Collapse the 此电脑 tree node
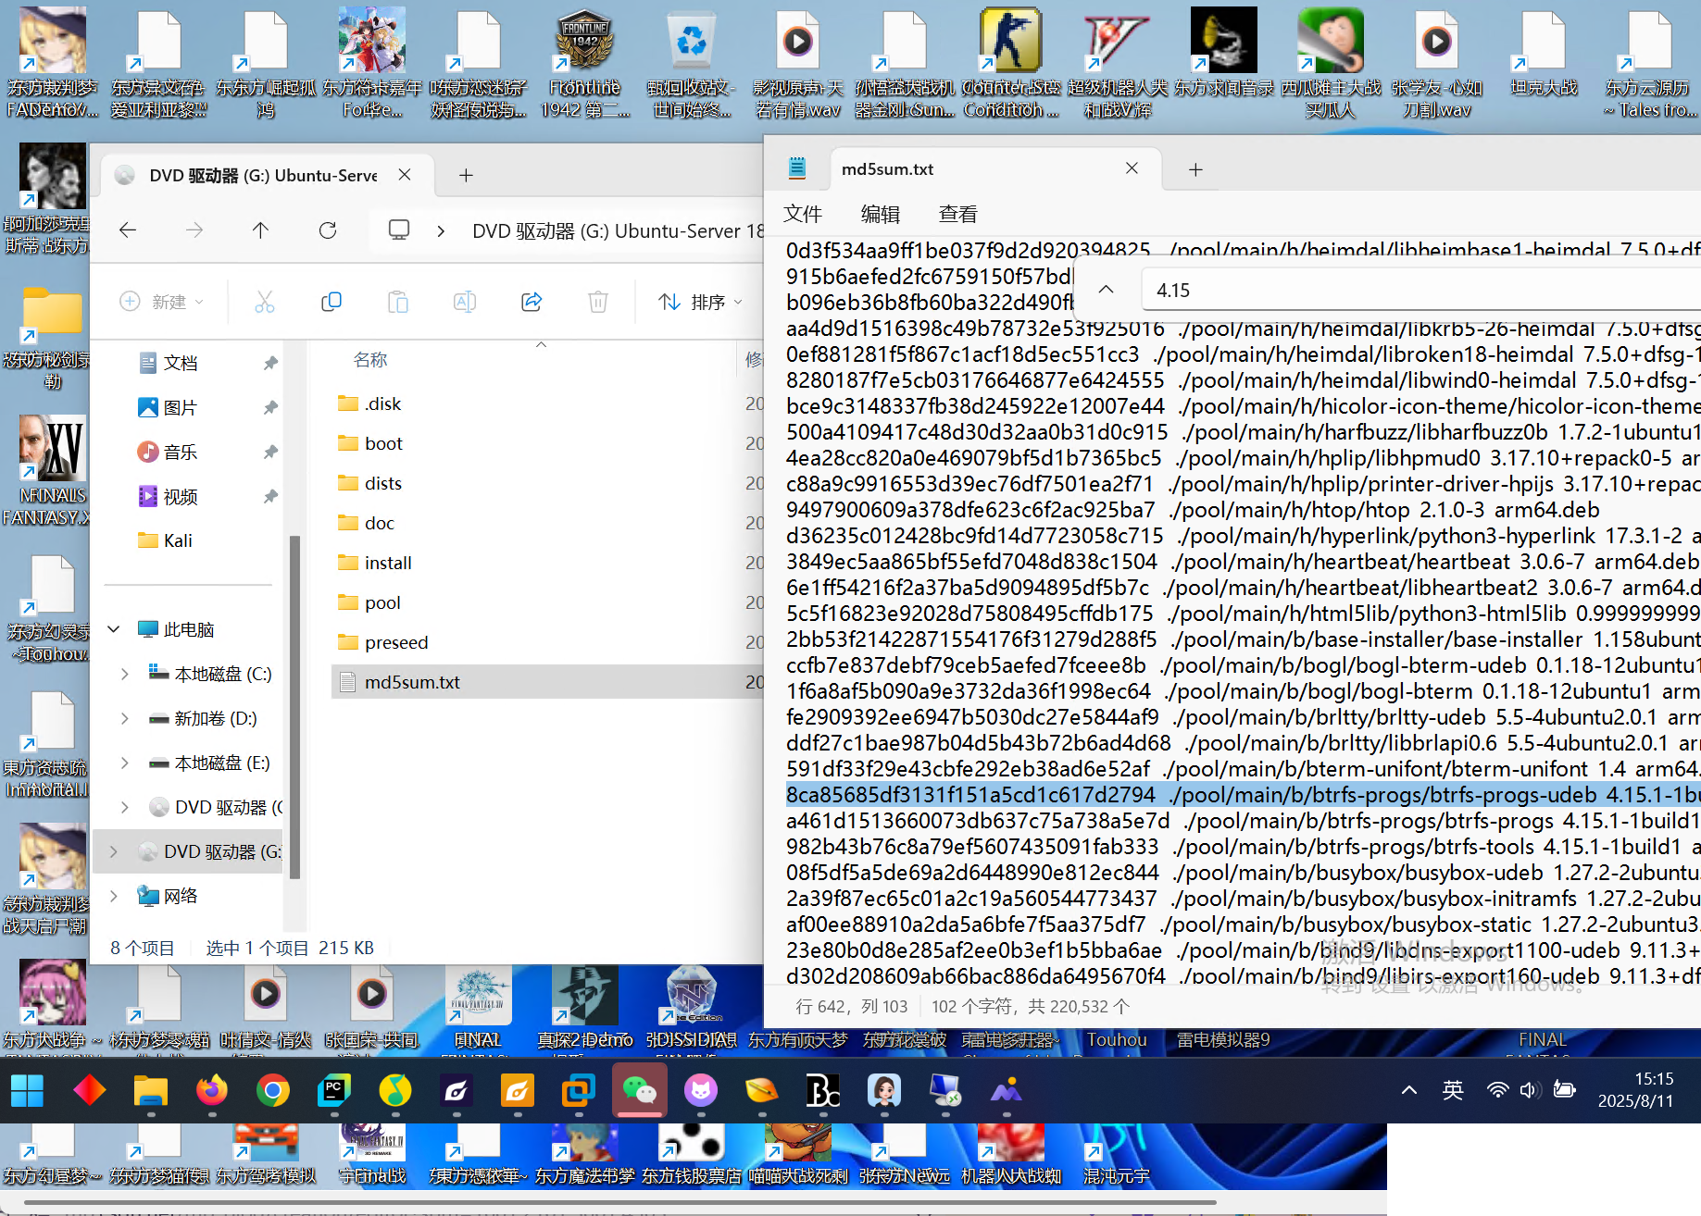1701x1216 pixels. pyautogui.click(x=114, y=629)
